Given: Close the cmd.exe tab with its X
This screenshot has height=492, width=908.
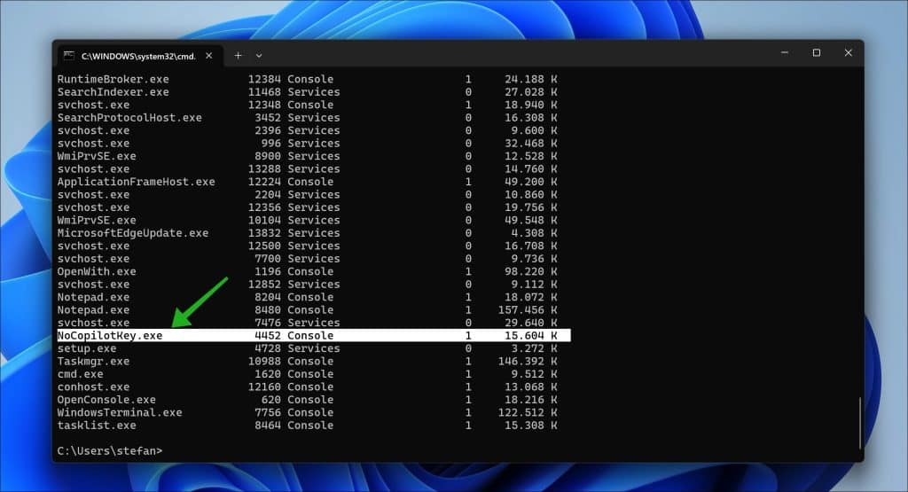Looking at the screenshot, I should [x=207, y=55].
